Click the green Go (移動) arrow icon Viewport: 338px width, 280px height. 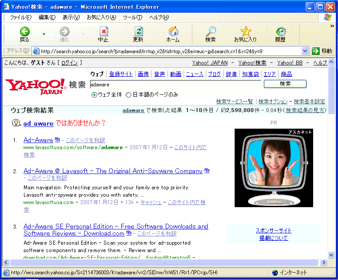[316, 51]
